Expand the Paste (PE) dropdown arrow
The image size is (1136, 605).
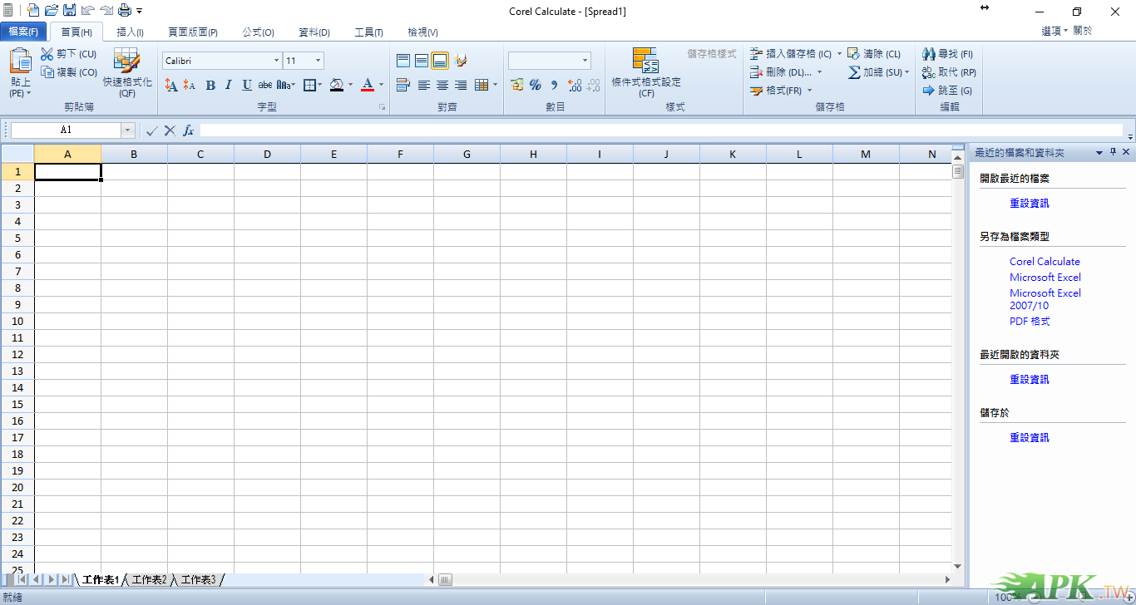29,94
